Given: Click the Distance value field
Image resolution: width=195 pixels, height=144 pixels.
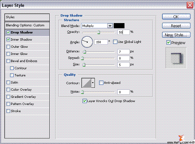Looking at the screenshot, I should (x=123, y=52).
